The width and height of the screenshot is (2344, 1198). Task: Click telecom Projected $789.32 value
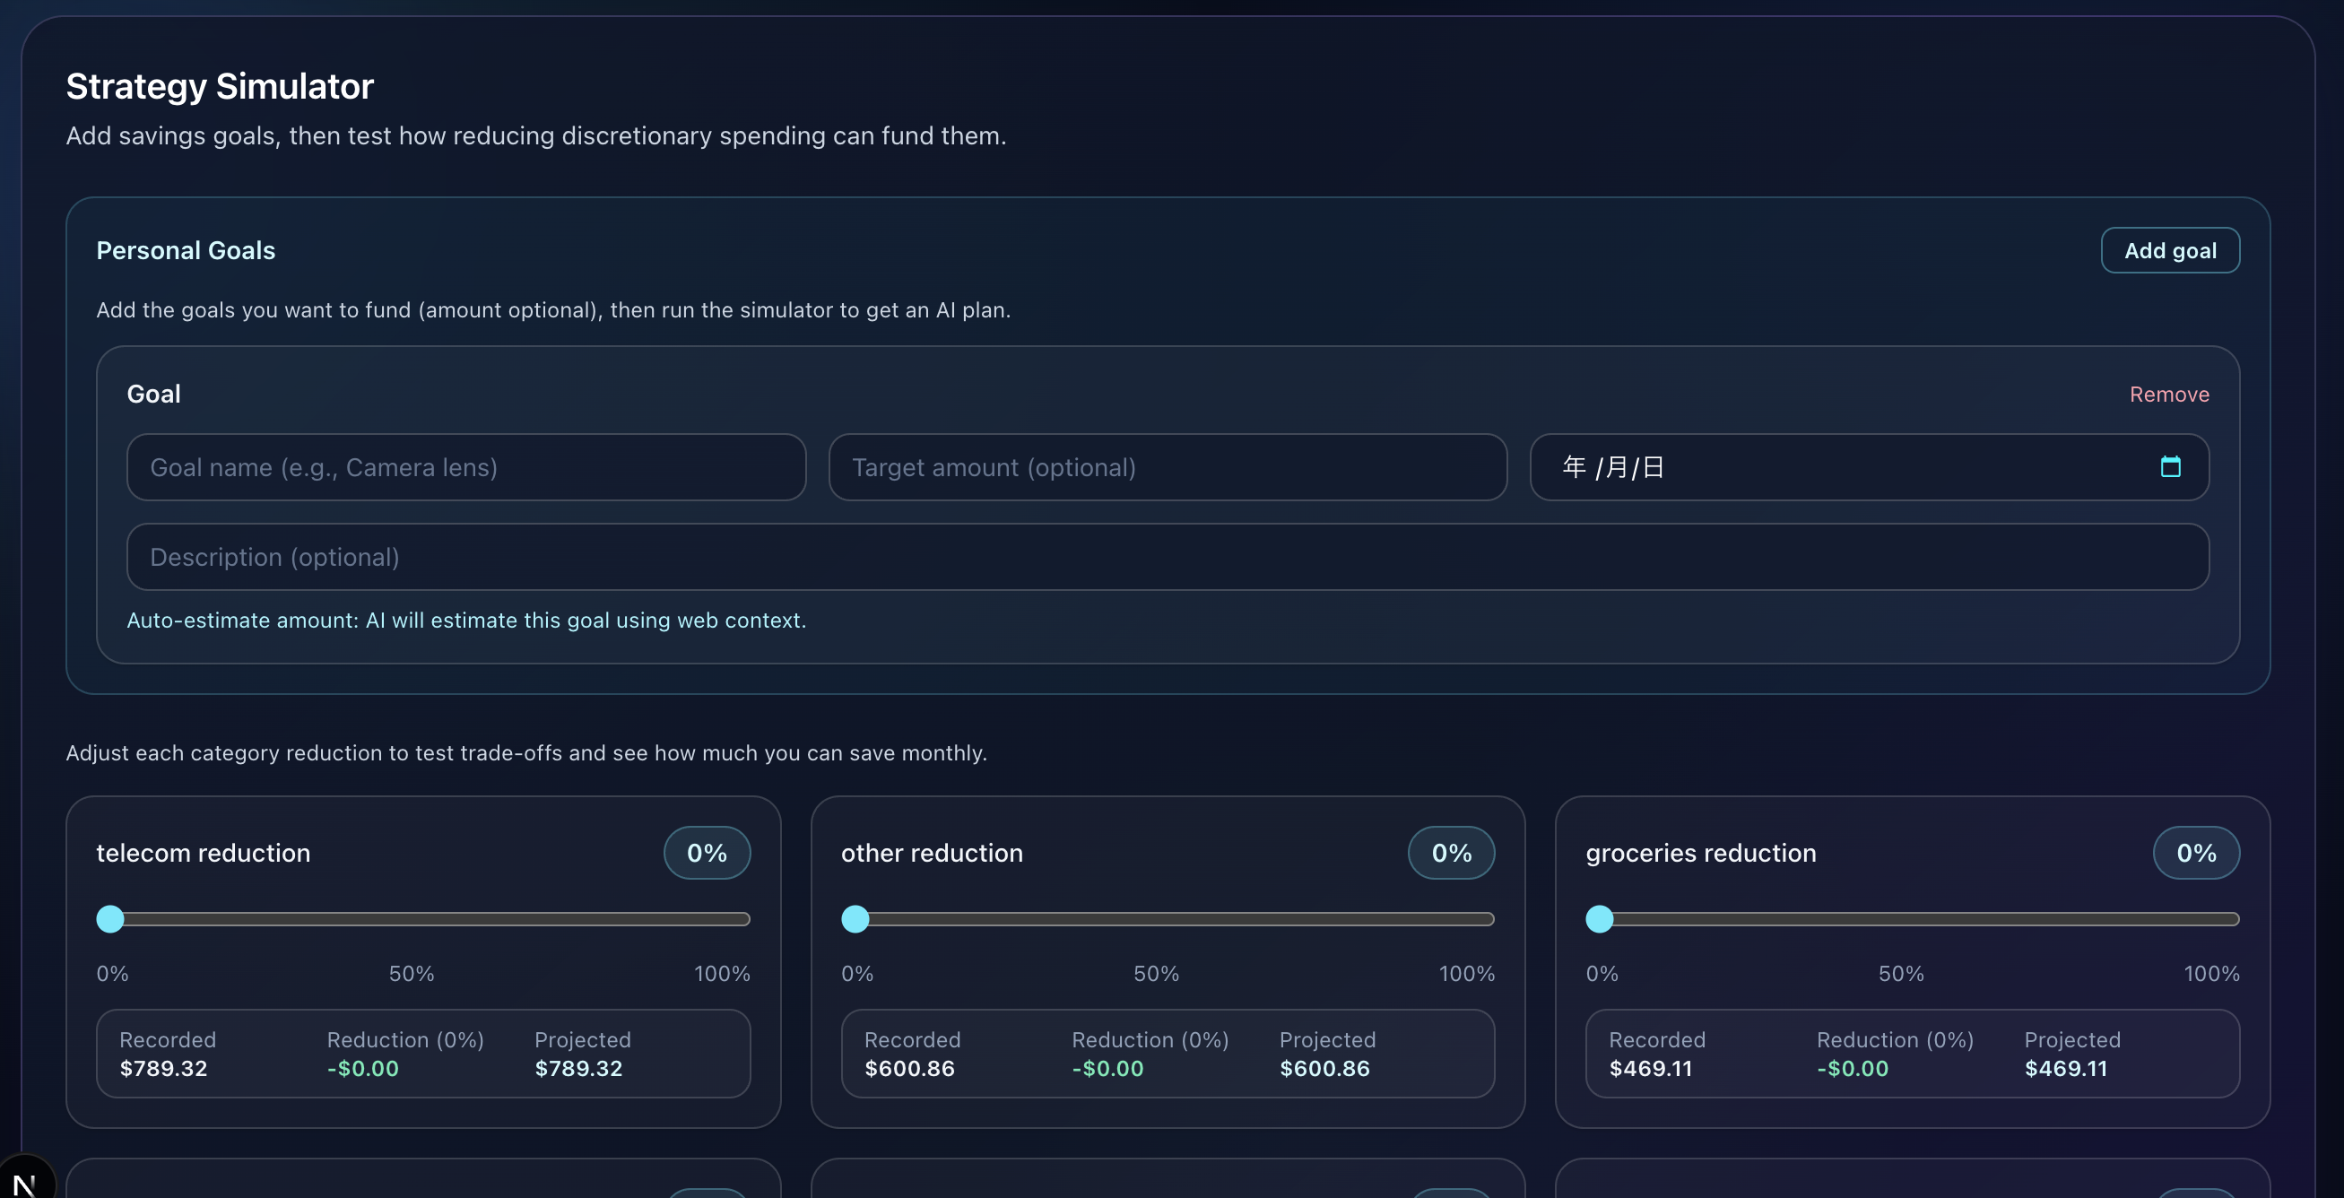click(x=577, y=1068)
